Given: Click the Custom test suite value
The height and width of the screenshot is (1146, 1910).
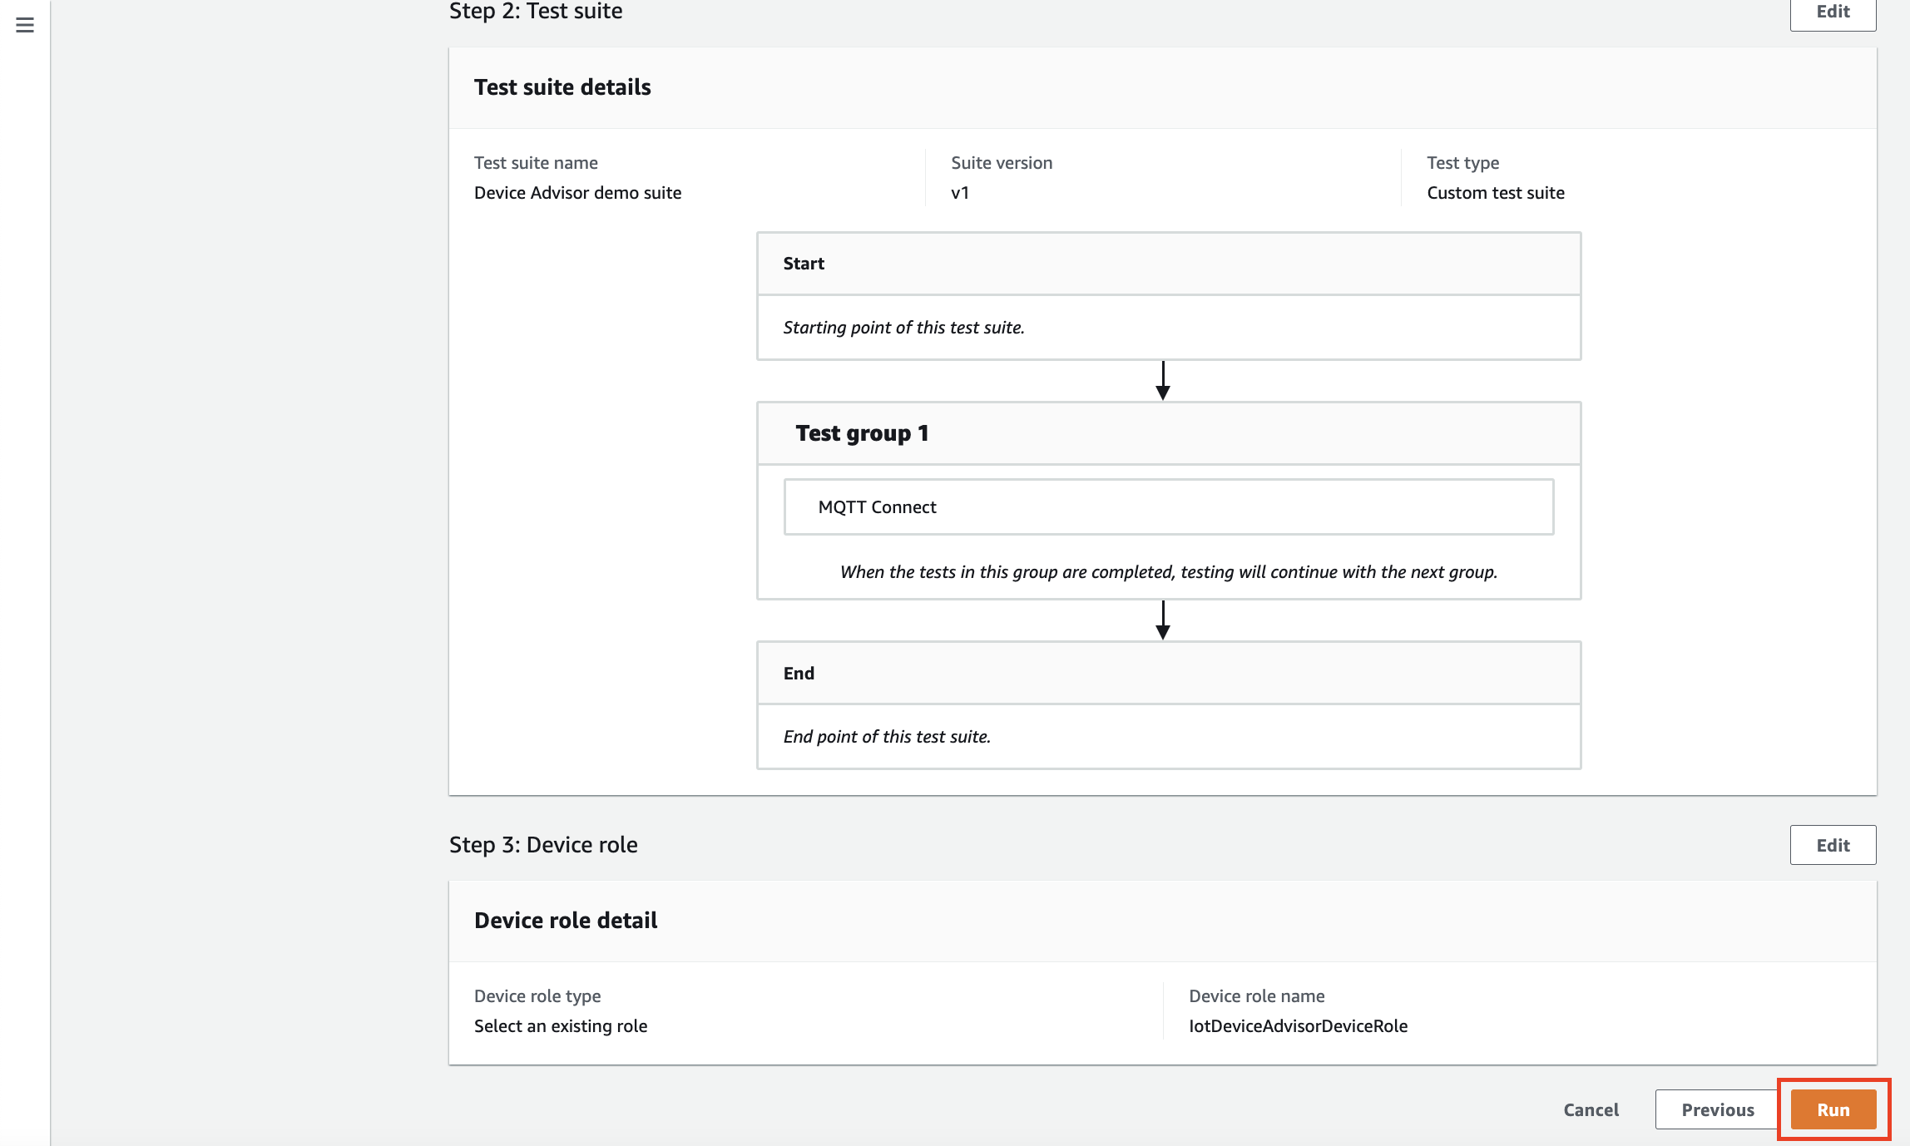Looking at the screenshot, I should point(1495,193).
